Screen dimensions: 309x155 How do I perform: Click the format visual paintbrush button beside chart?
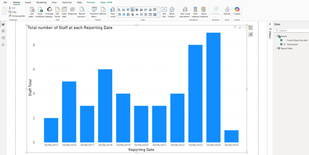250,34
